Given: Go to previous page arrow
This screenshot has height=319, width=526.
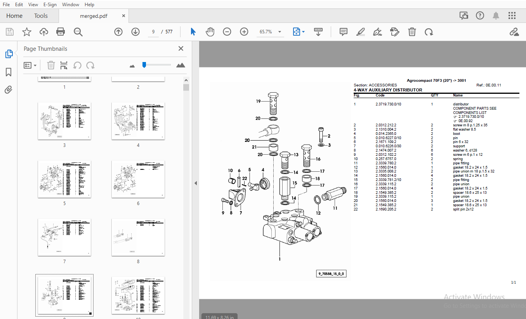Looking at the screenshot, I should (118, 32).
